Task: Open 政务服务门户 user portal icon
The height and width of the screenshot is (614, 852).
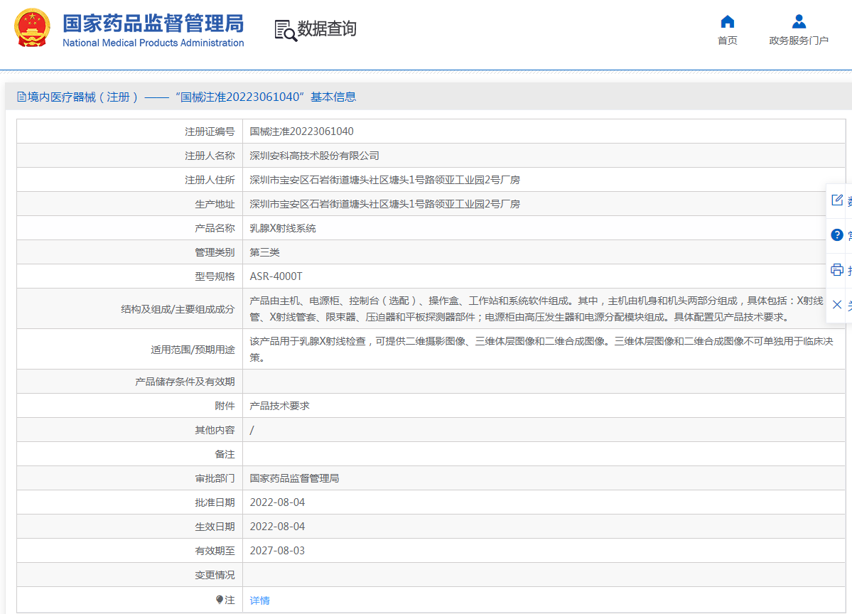Action: pyautogui.click(x=799, y=22)
